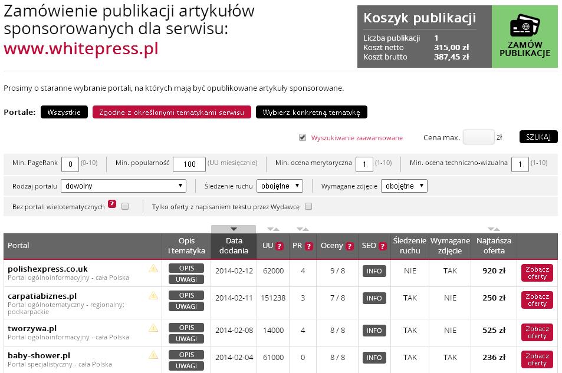Open the www.whitepress.pl link

click(x=81, y=48)
